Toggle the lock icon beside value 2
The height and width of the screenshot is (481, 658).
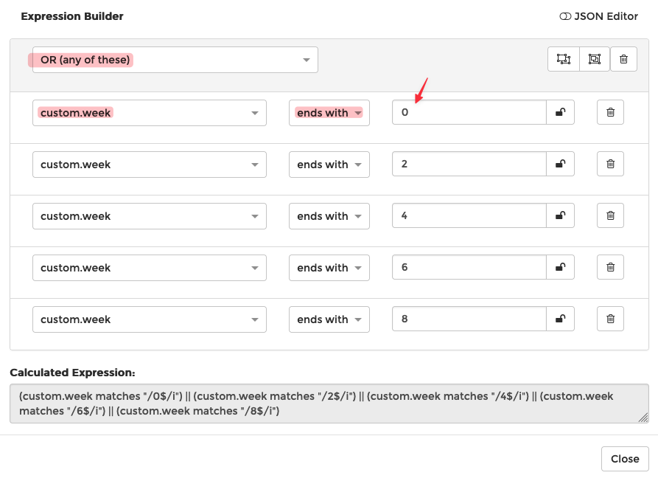pyautogui.click(x=560, y=164)
